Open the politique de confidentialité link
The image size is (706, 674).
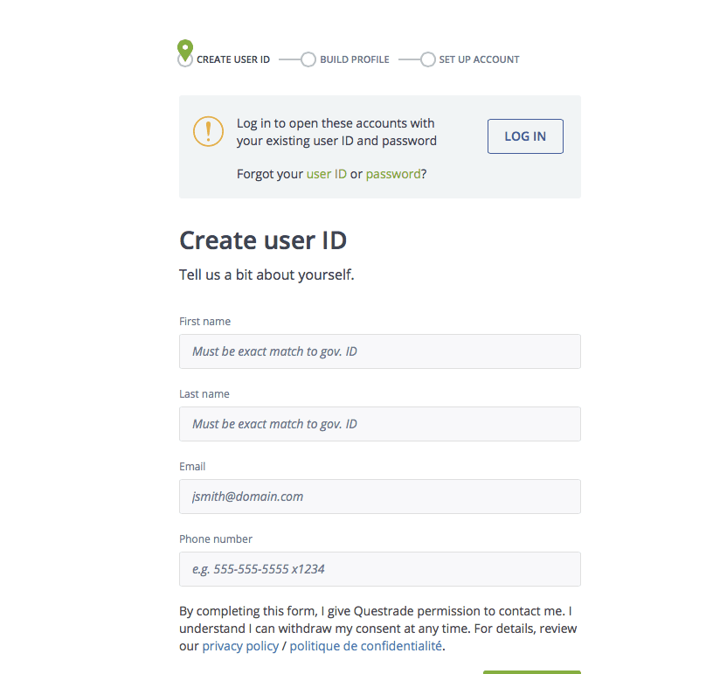366,646
